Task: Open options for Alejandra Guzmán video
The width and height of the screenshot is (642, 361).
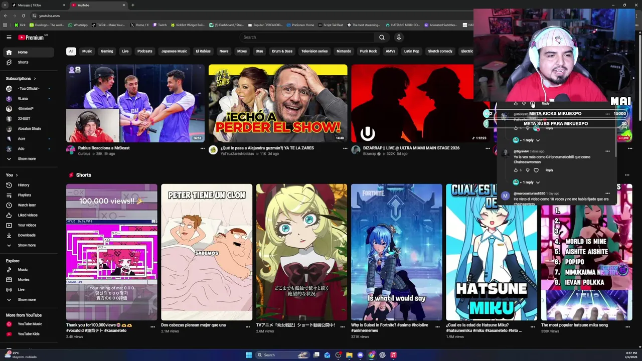Action: coord(345,148)
